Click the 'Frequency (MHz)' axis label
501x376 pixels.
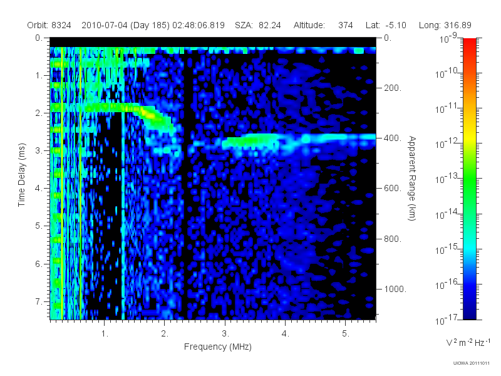[218, 347]
